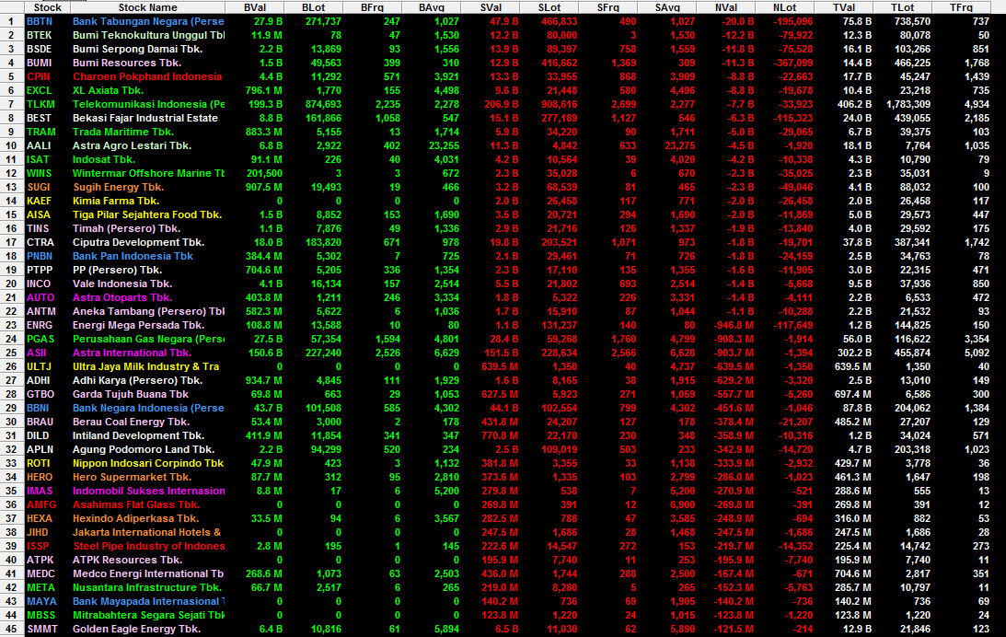Select the GTBO stock code
This screenshot has height=637, width=1006.
coord(40,394)
